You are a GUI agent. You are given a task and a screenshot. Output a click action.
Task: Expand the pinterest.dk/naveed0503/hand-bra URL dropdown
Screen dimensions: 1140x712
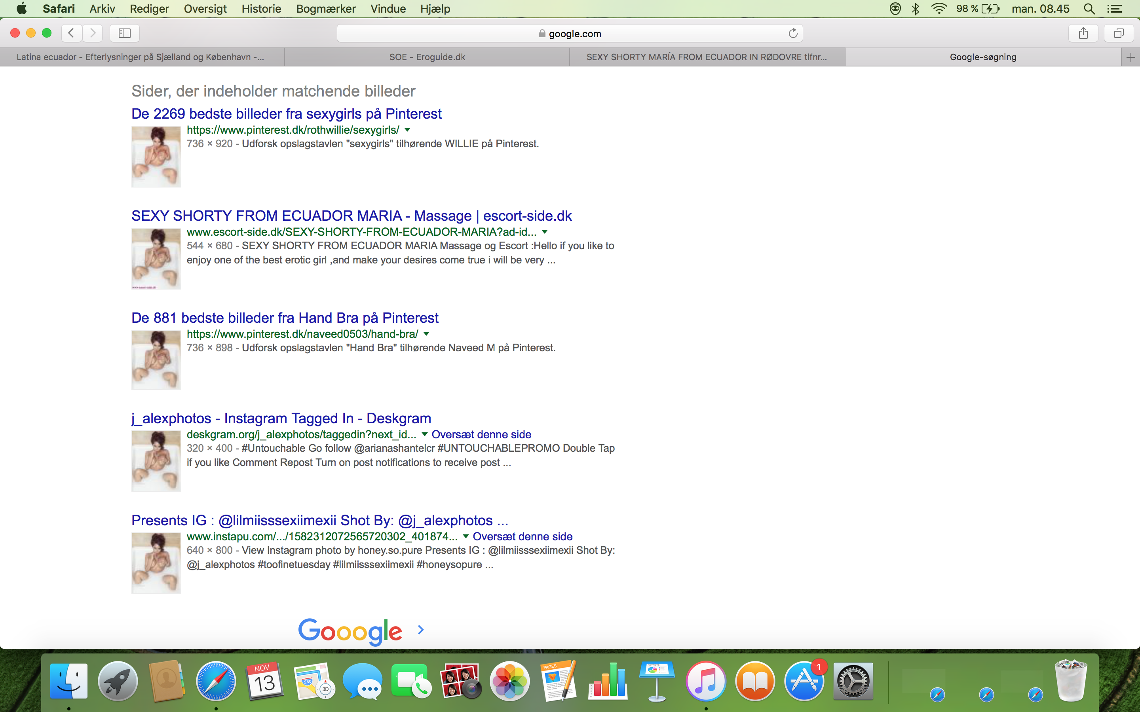[x=426, y=334]
